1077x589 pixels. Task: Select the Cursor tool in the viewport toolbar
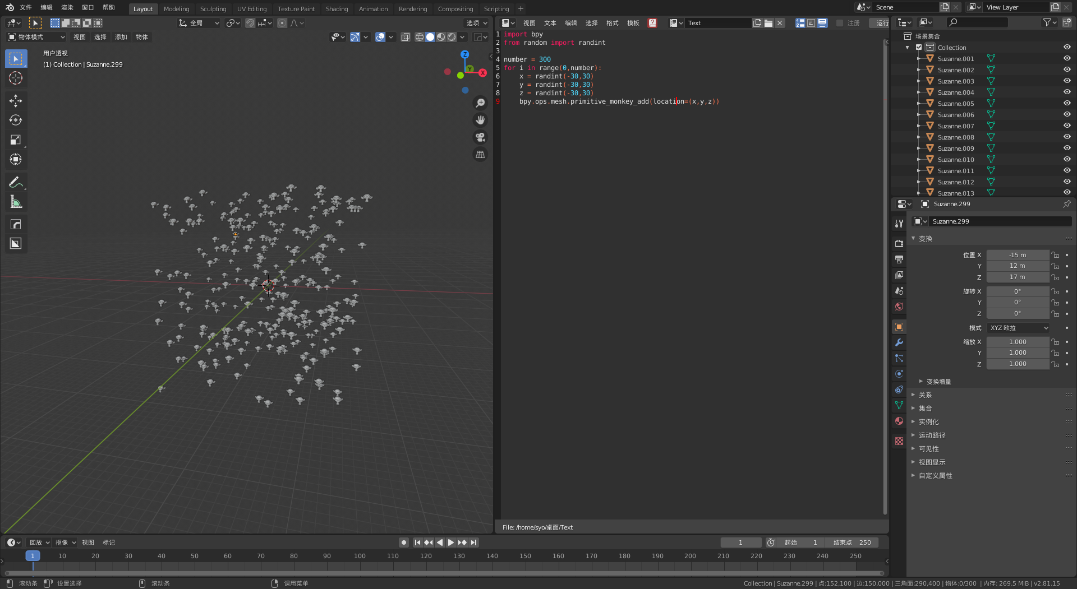click(16, 78)
